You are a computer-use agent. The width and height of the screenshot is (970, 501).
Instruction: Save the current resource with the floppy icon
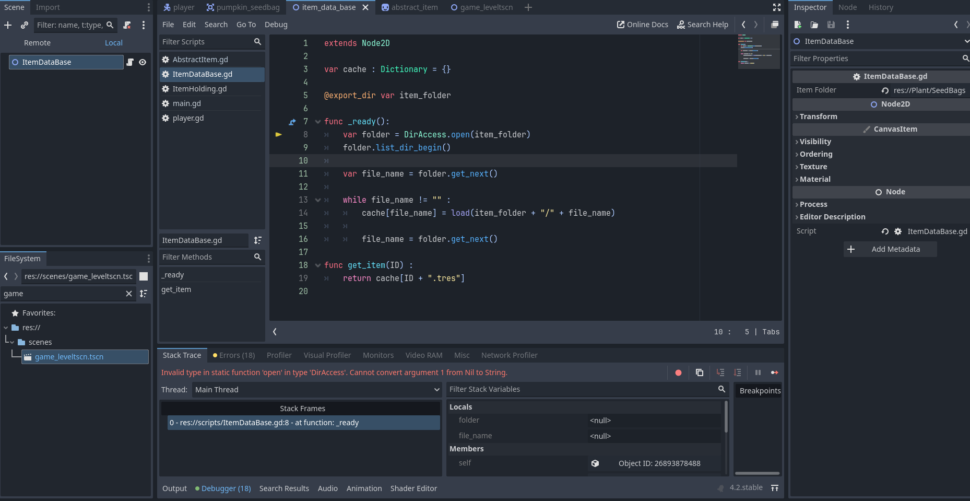click(831, 25)
